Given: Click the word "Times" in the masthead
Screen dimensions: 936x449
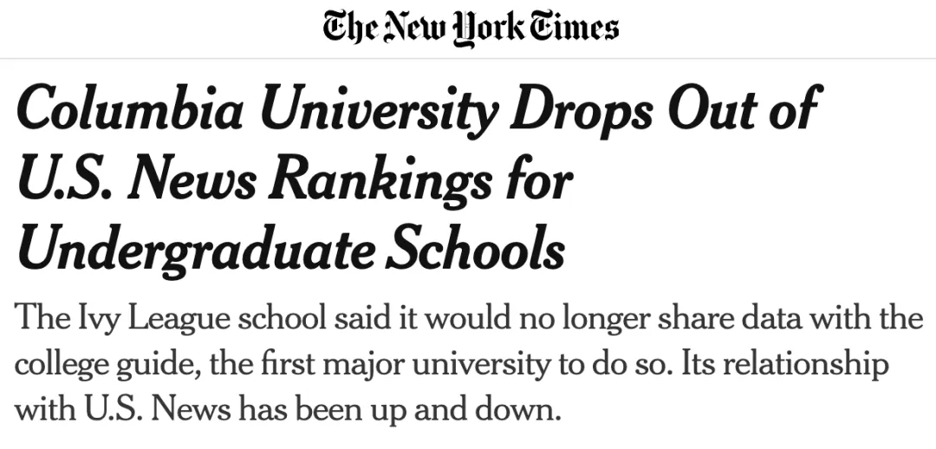Looking at the screenshot, I should [574, 28].
